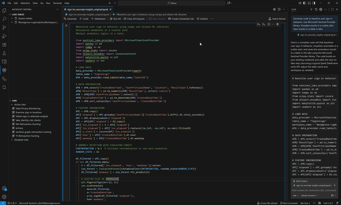Open the Claude Sonnet 4 model dropdown
Viewport: 341px width, 205px height.
310,195
